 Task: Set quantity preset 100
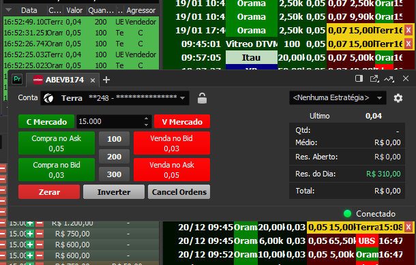(x=114, y=139)
